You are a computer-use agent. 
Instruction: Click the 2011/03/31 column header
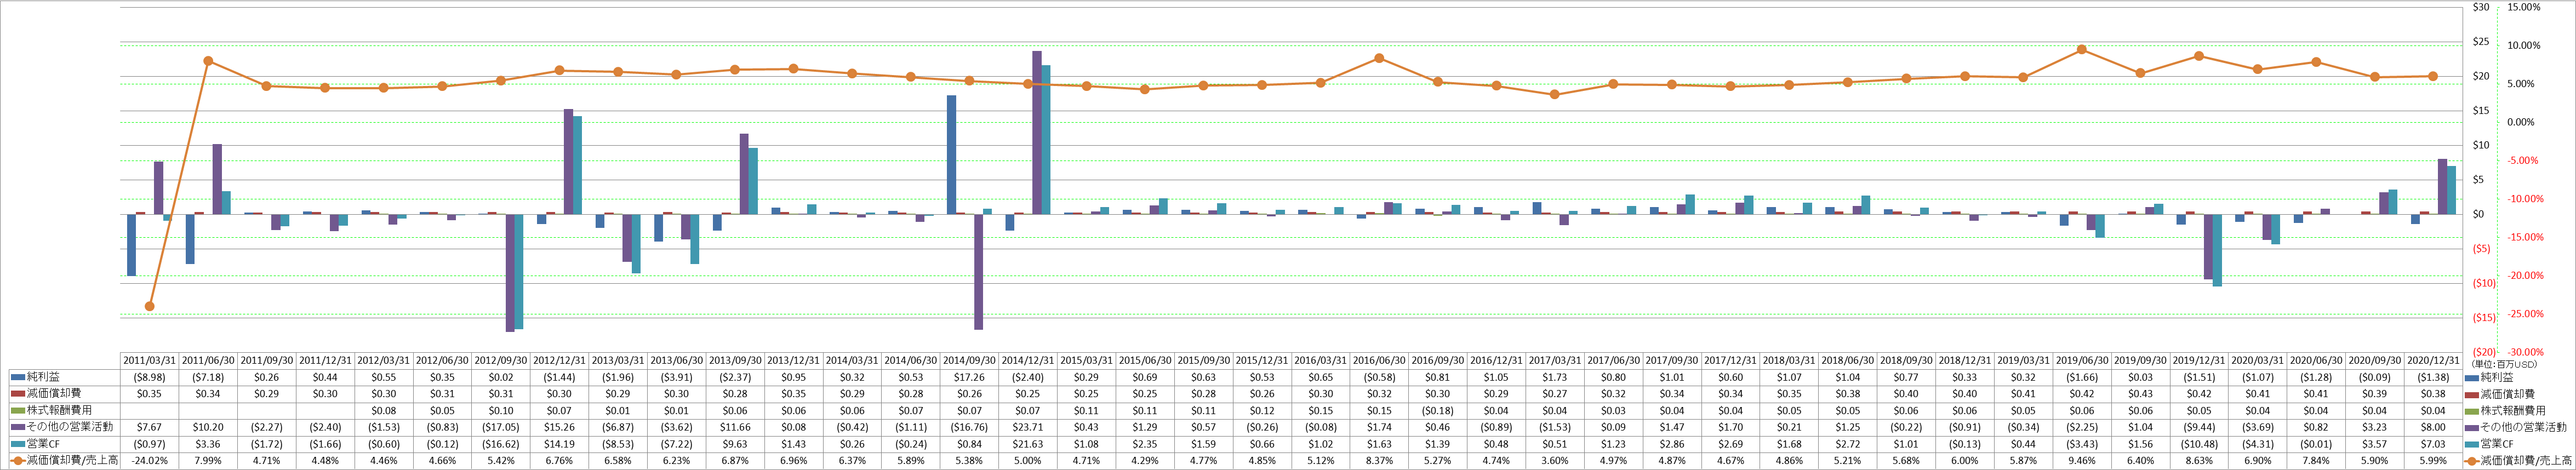[149, 360]
